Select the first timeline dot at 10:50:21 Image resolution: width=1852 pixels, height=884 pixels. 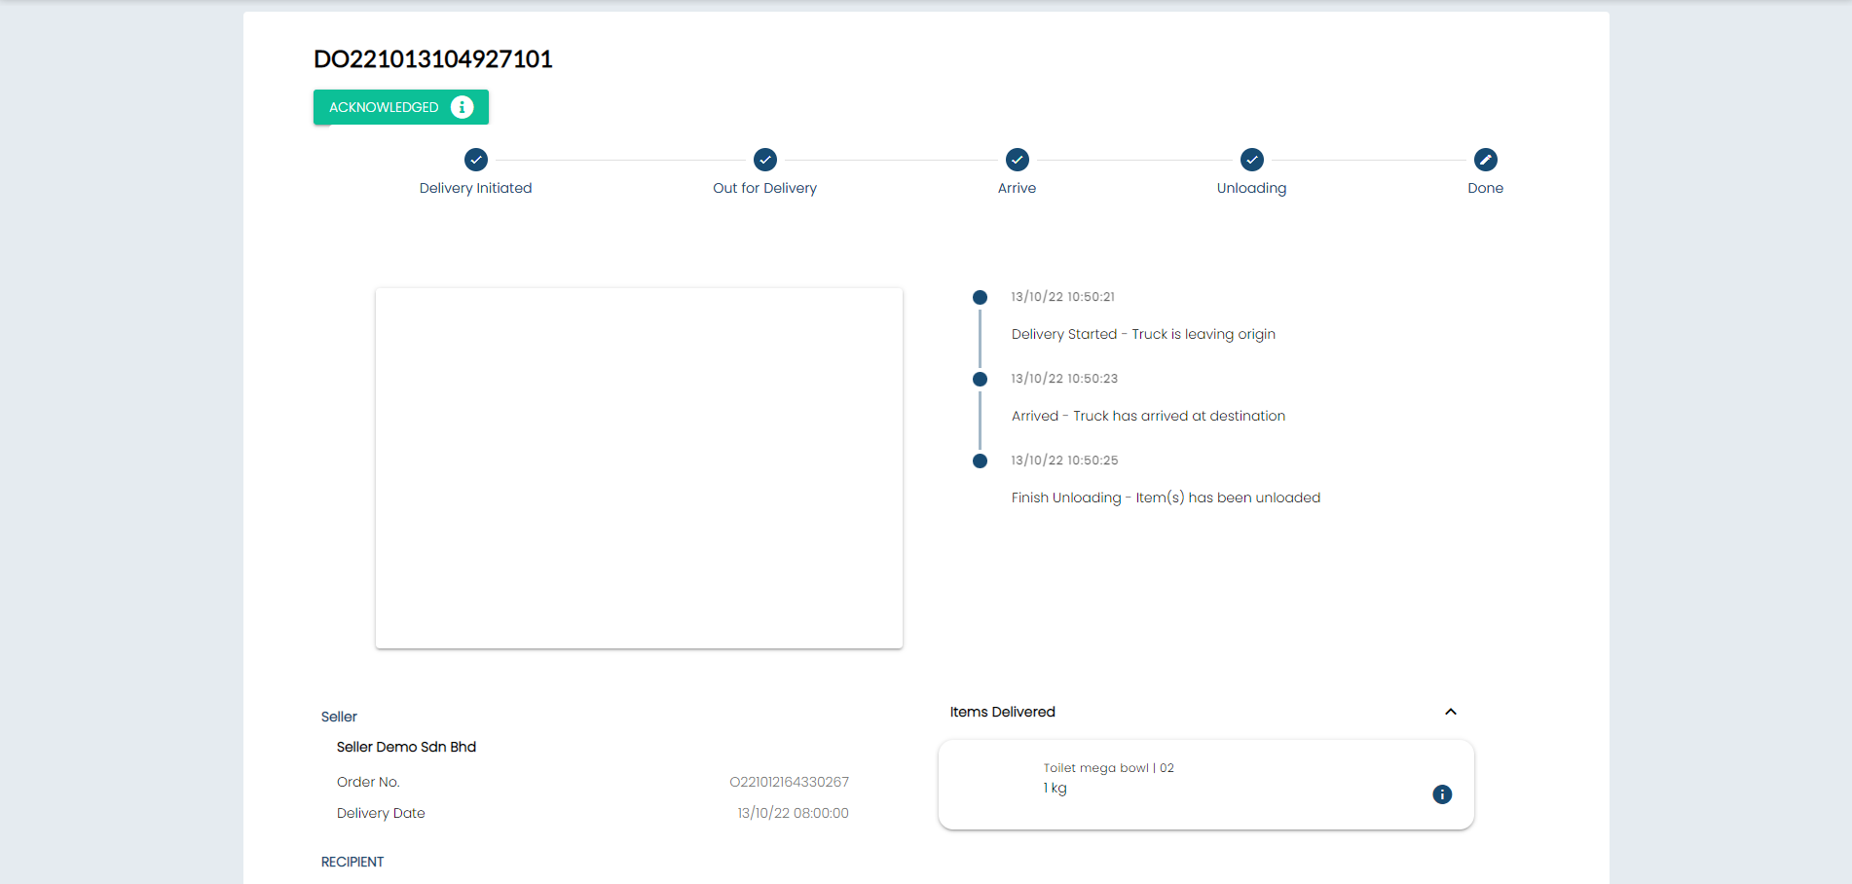pyautogui.click(x=980, y=297)
